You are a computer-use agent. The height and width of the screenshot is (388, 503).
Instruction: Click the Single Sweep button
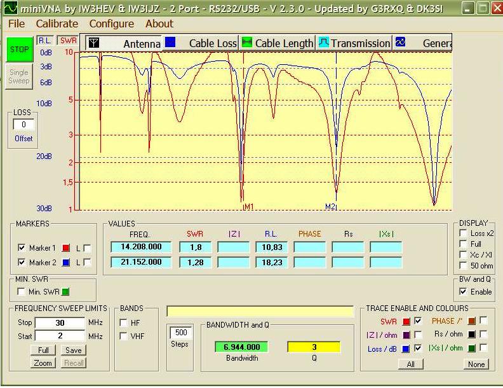19,76
